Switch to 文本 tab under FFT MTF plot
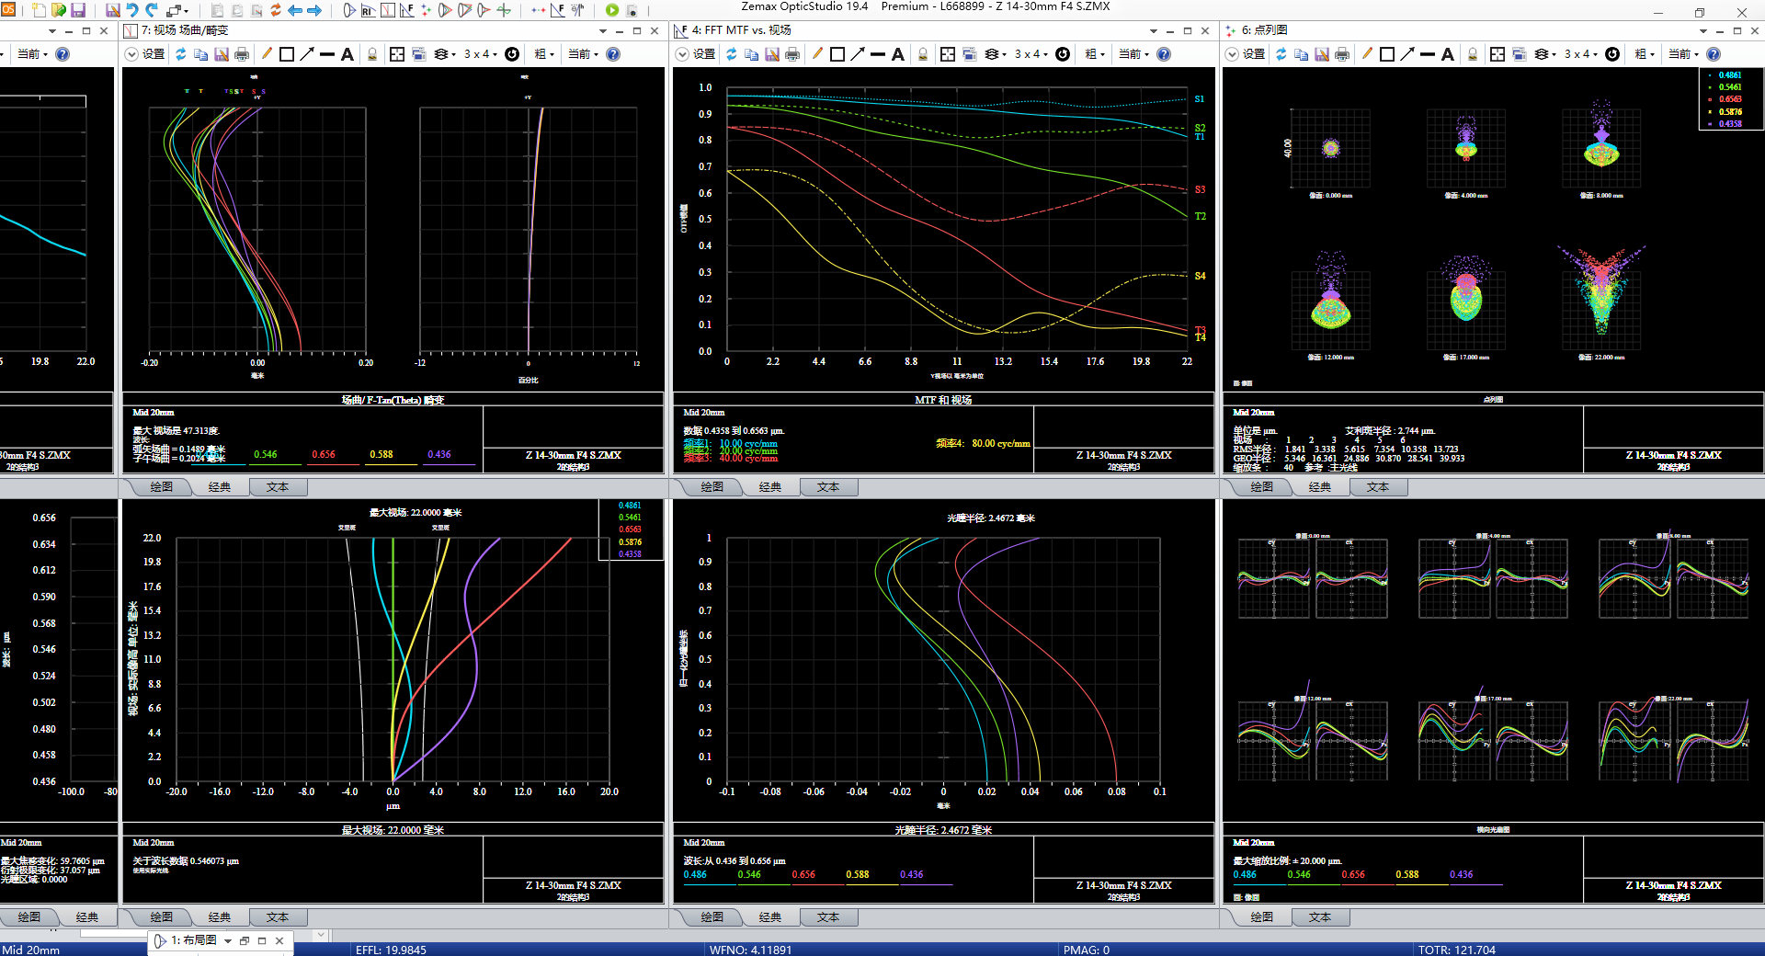1765x956 pixels. tap(827, 487)
